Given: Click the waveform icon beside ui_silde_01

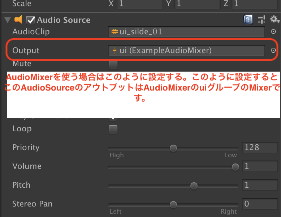Looking at the screenshot, I should 114,32.
